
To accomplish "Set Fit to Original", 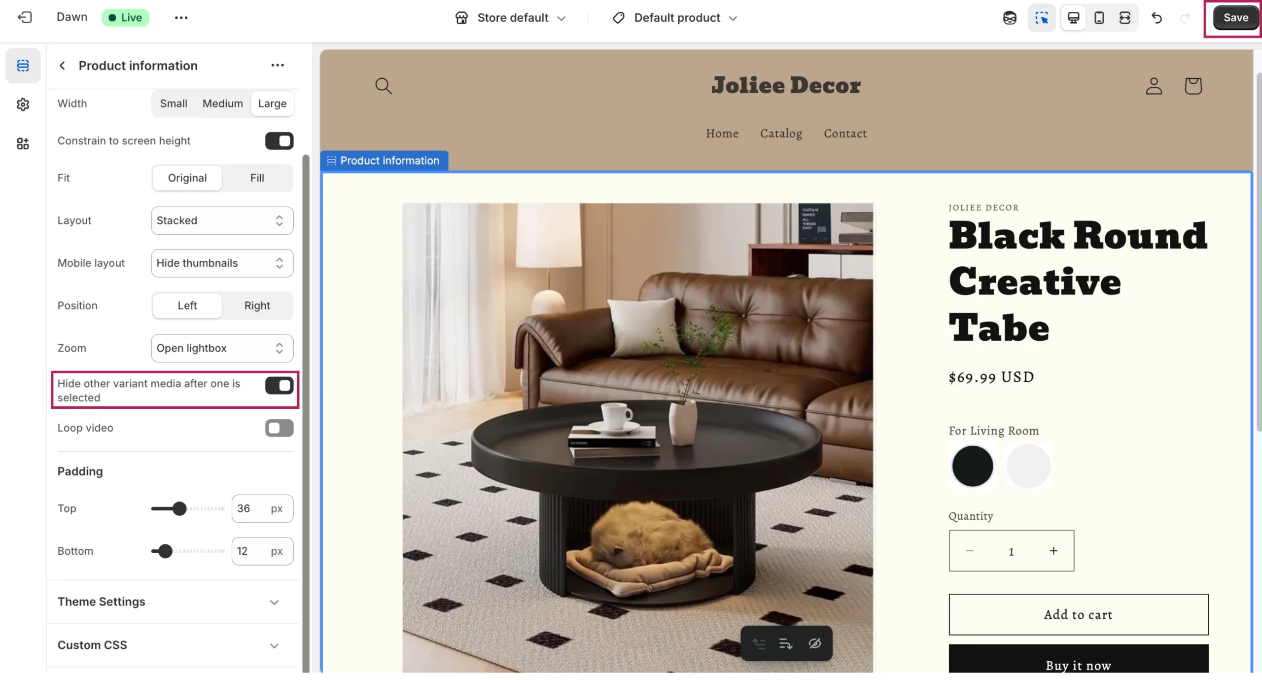I will [x=187, y=178].
